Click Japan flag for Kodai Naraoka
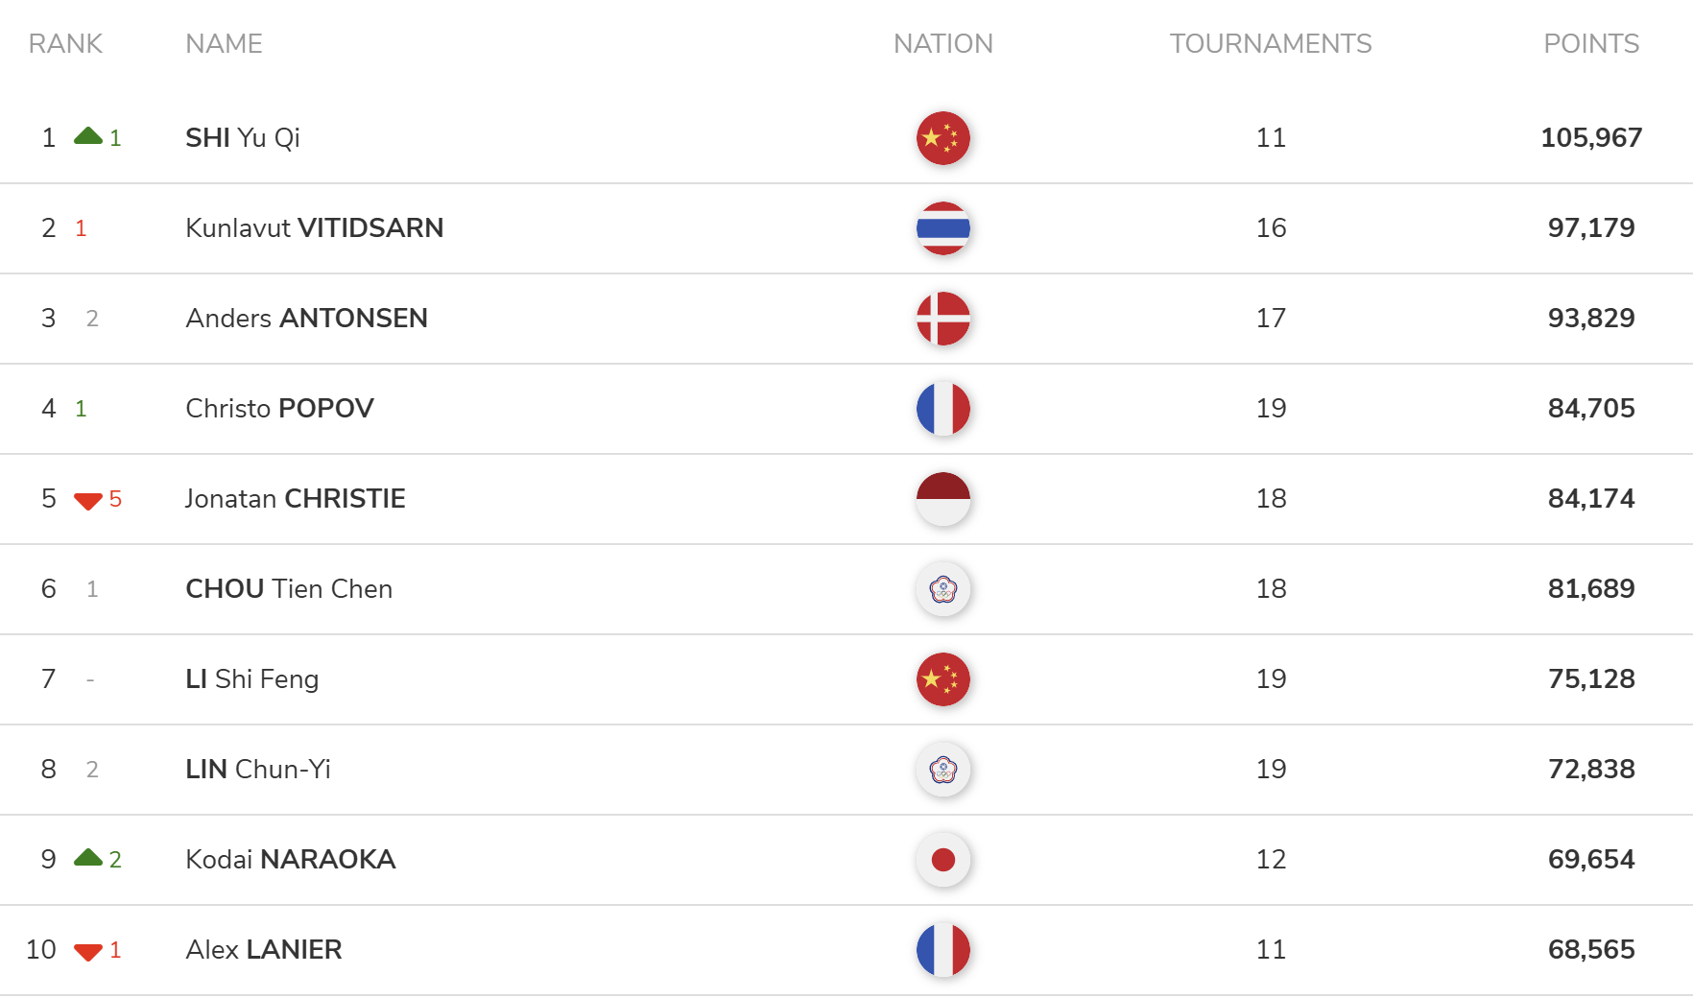This screenshot has width=1693, height=998. (x=942, y=860)
